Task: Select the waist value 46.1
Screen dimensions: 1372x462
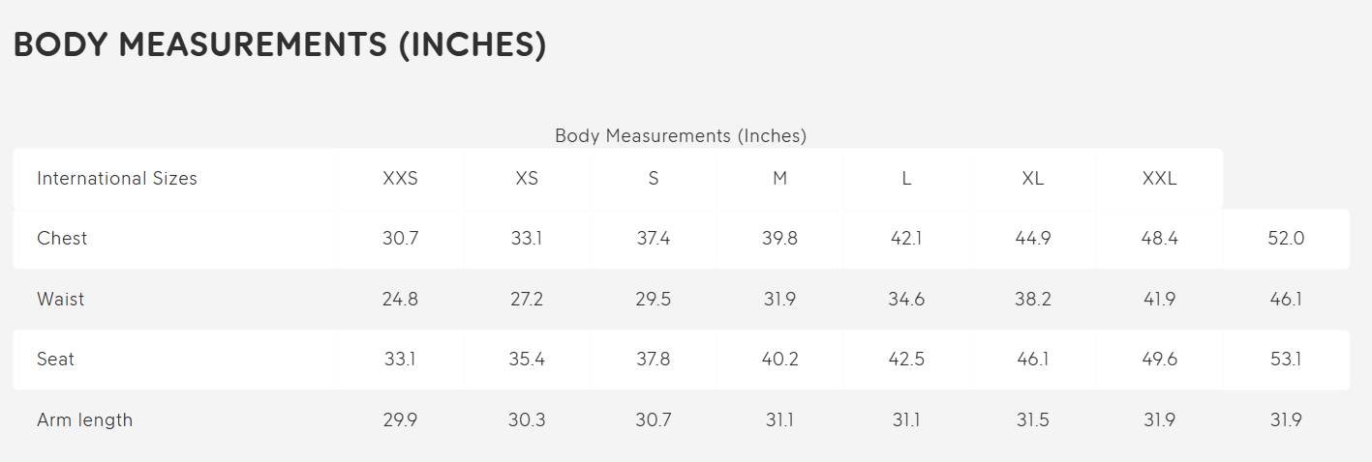Action: [1286, 300]
